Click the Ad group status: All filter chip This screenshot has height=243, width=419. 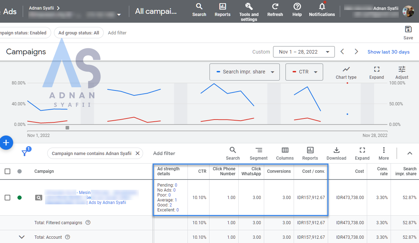[x=79, y=33]
